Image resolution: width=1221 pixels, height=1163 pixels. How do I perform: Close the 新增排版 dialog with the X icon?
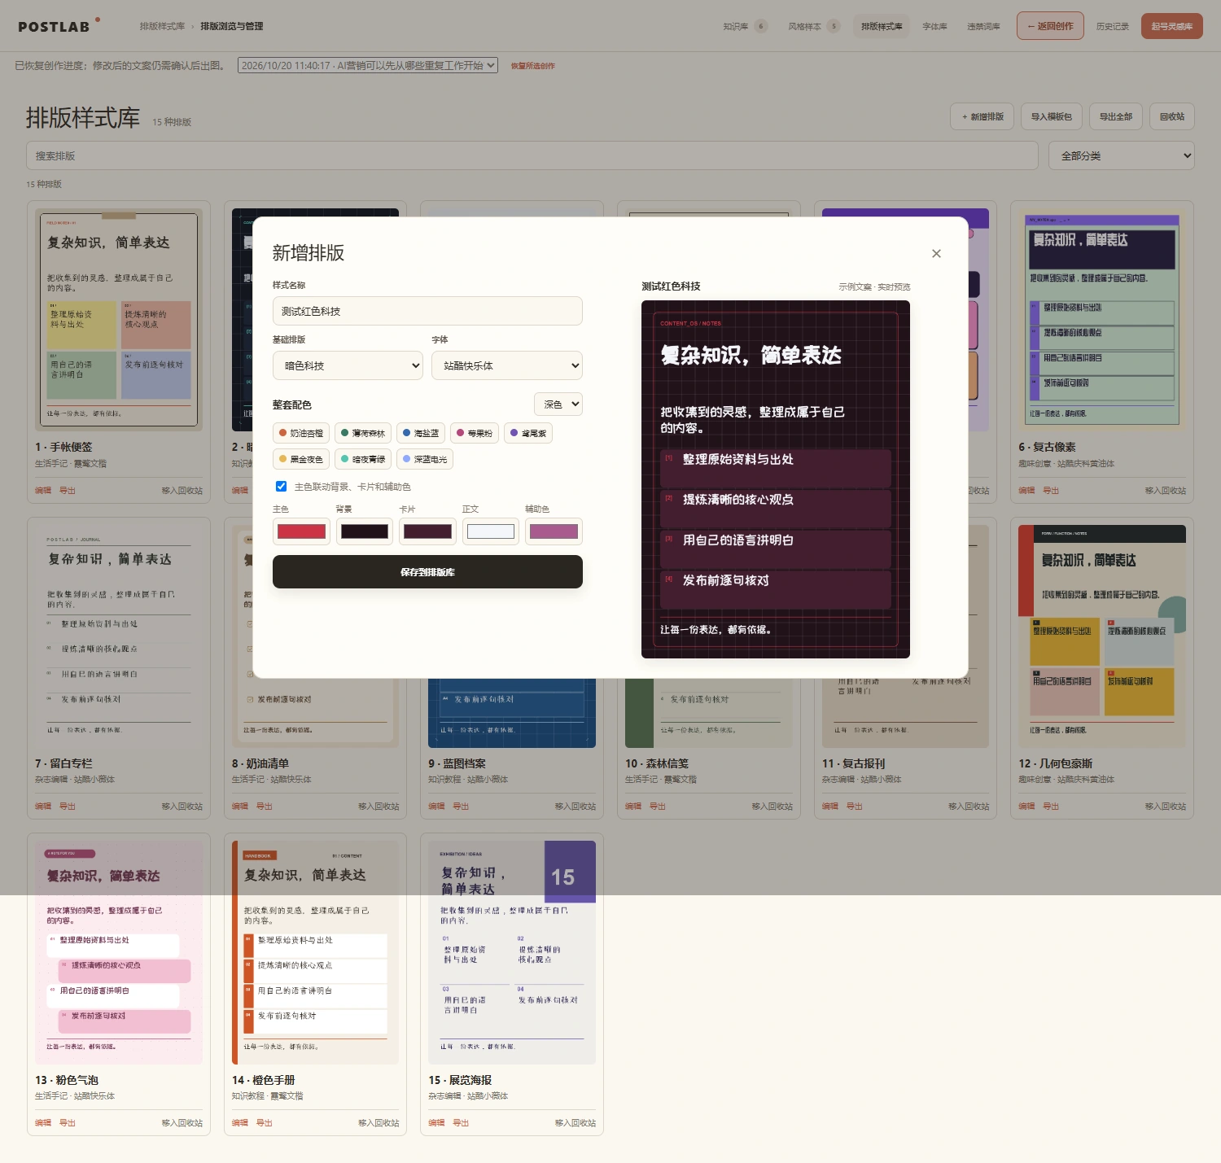click(936, 253)
